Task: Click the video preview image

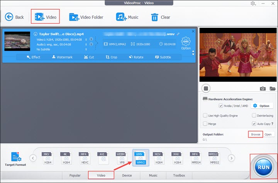Action: (238, 55)
